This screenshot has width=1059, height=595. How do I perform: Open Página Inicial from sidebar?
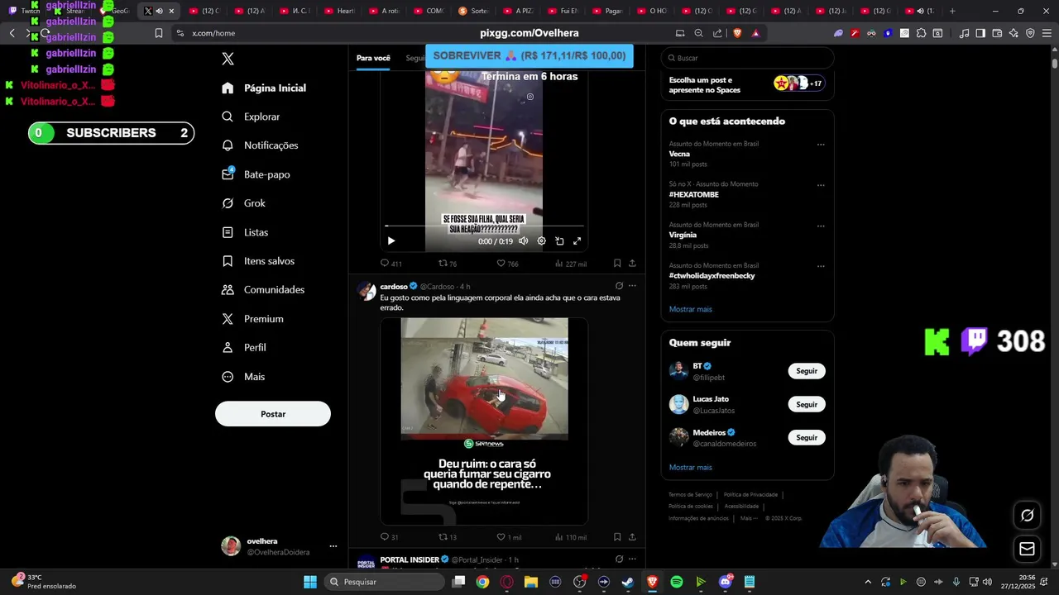[x=264, y=88]
